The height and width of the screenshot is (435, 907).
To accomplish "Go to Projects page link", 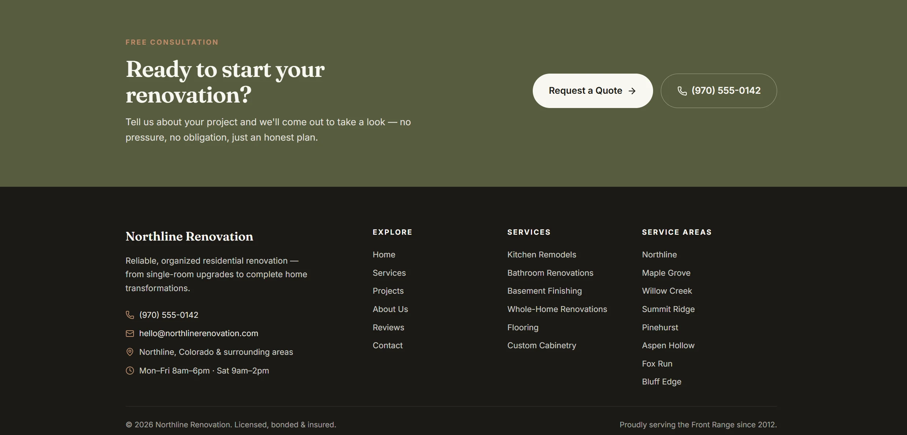I will 388,291.
